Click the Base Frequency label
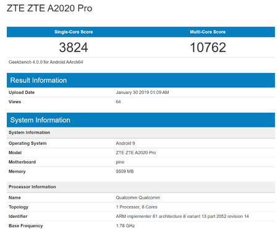The image size is (278, 229). click(26, 226)
